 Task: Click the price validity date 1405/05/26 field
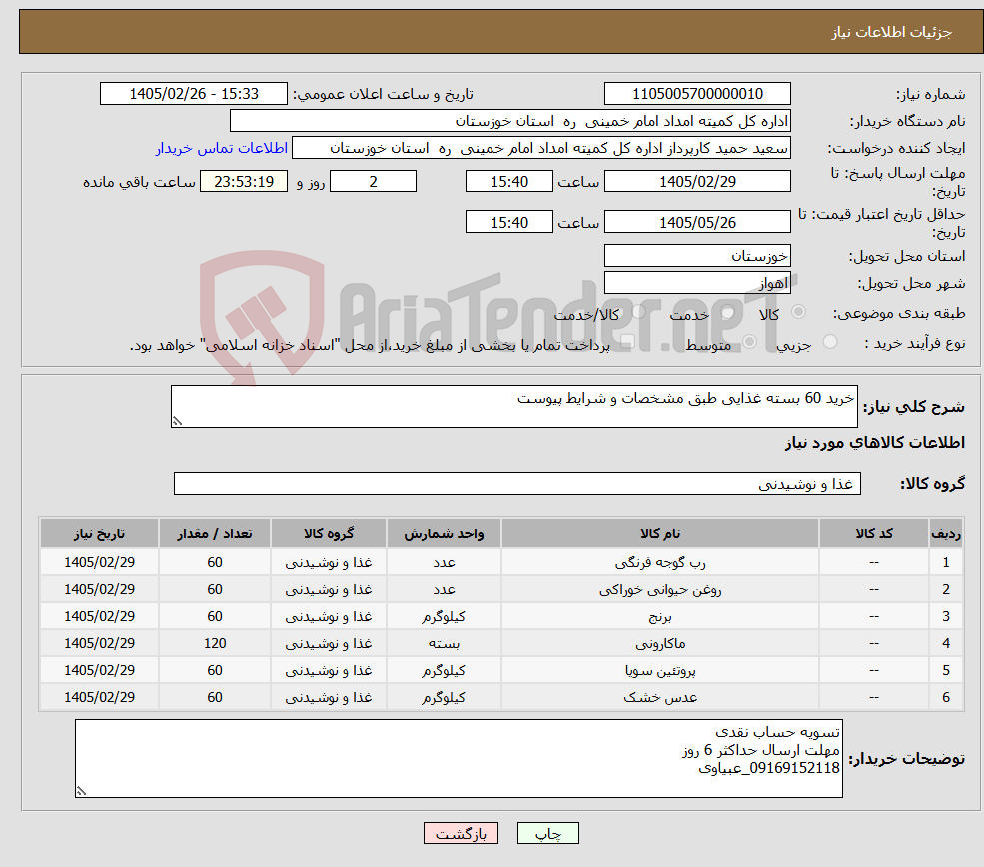click(697, 222)
